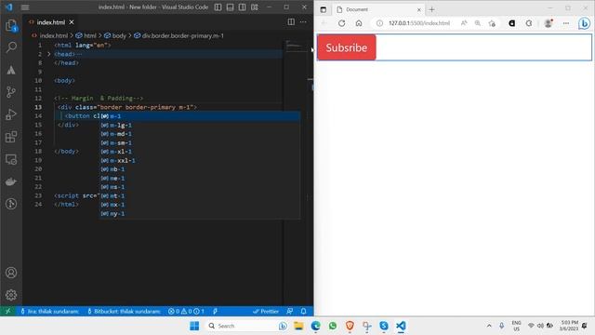The image size is (595, 335).
Task: Click the remote window status bar icon
Action: [7, 311]
